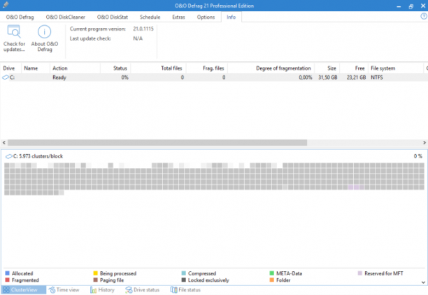
Task: Sort by Total files column header
Action: [158, 68]
